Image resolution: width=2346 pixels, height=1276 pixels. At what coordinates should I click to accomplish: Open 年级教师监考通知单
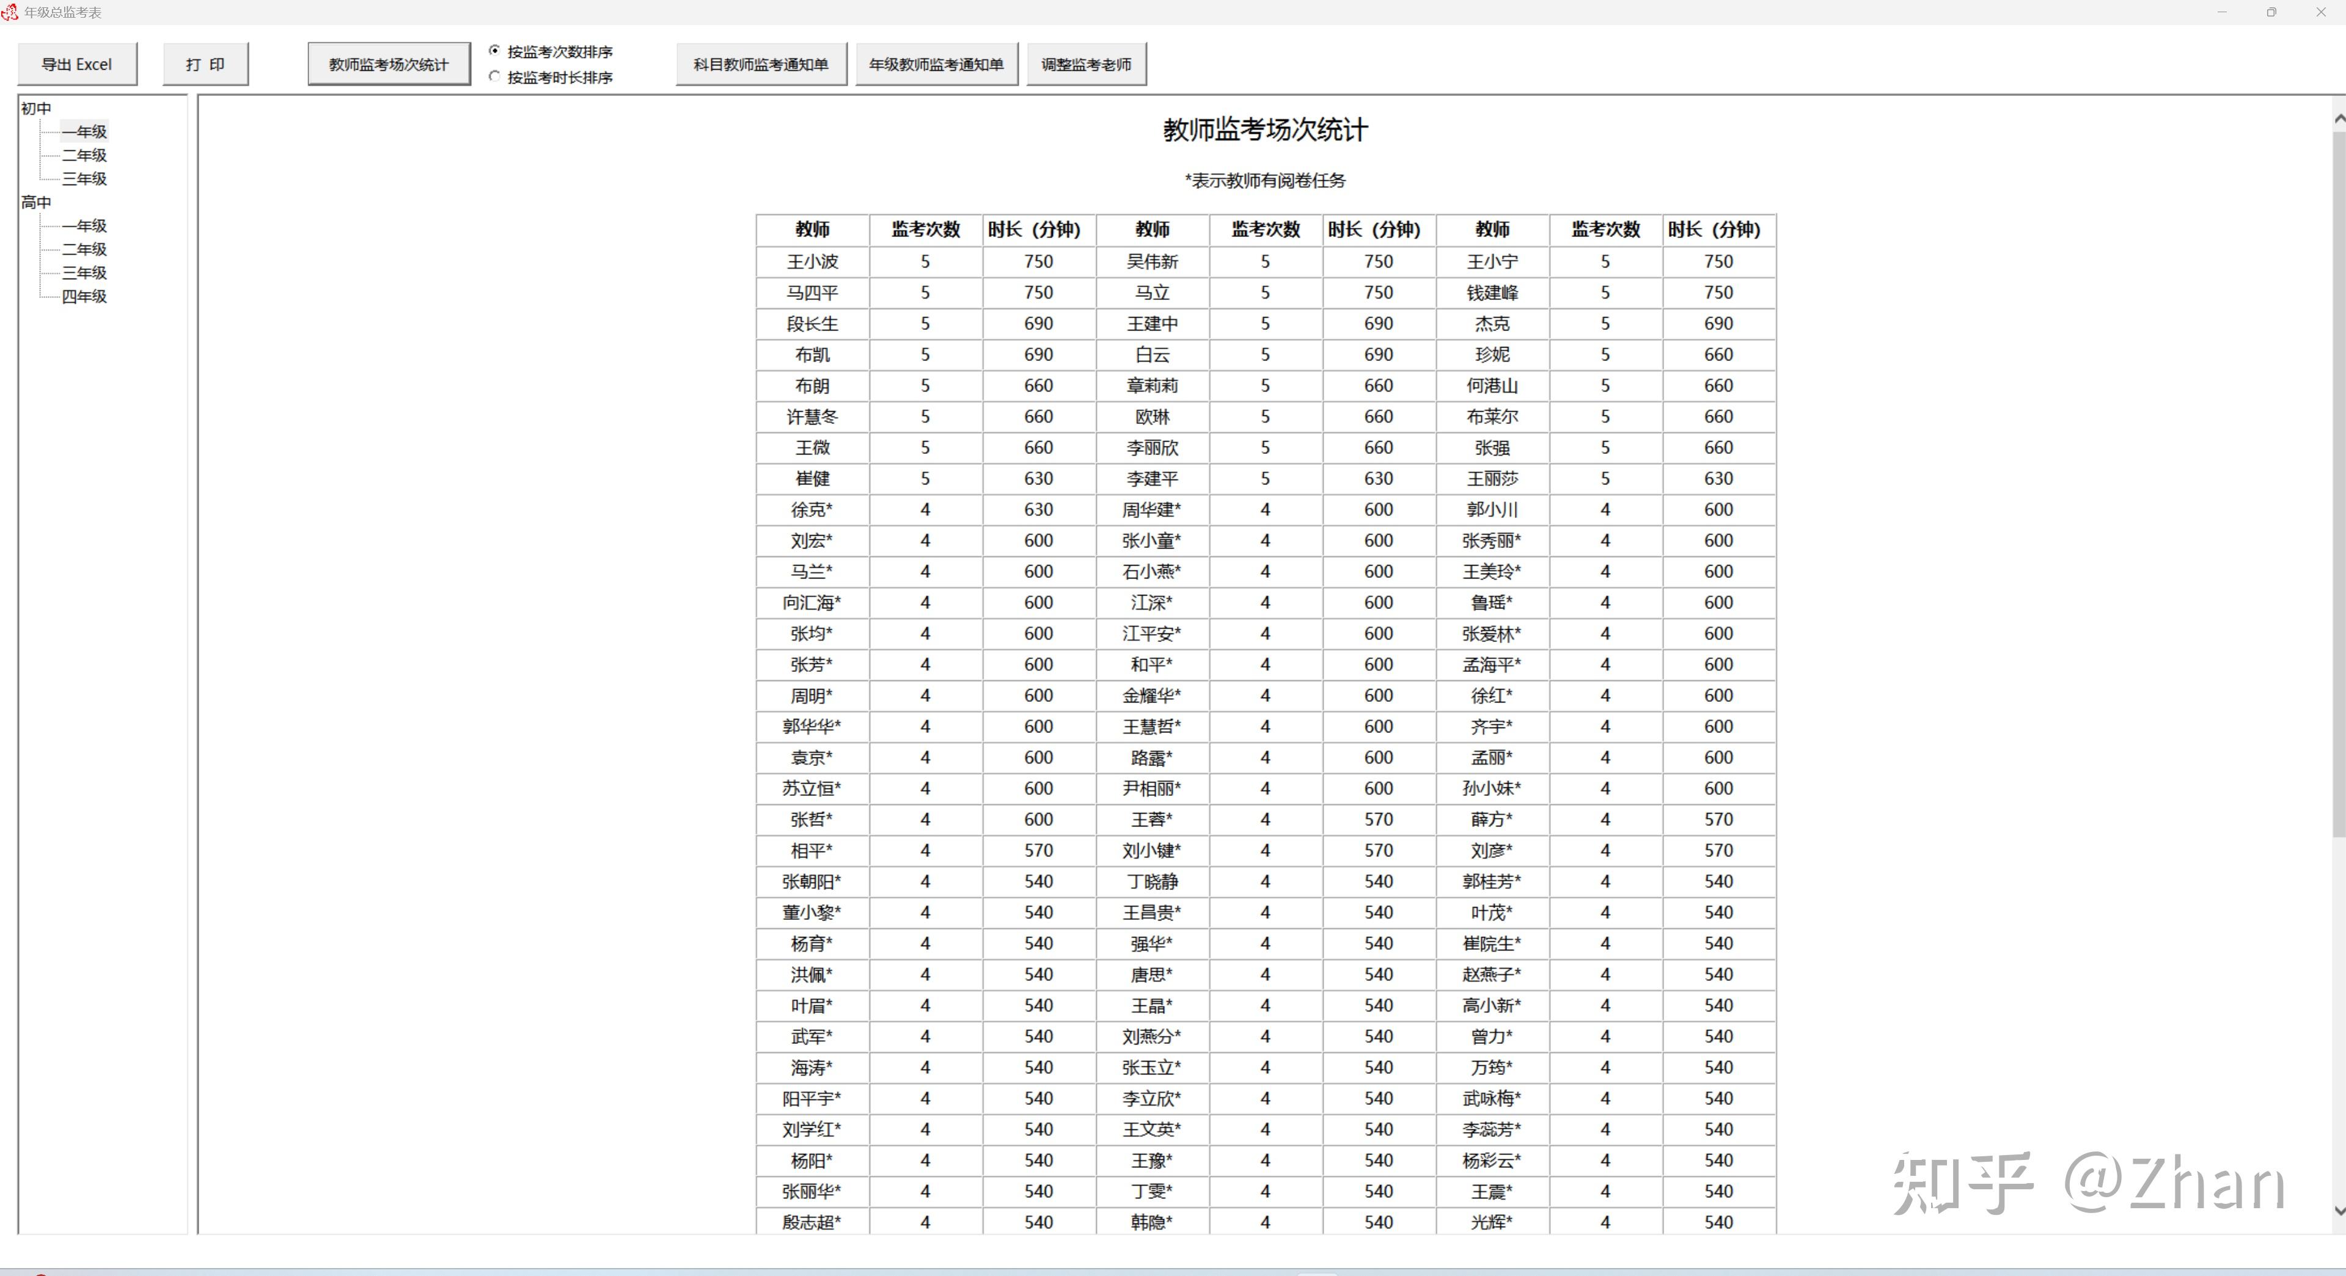click(936, 65)
